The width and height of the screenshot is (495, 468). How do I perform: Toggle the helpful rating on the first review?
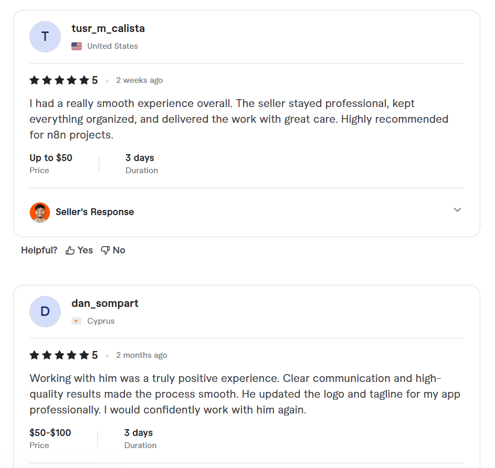pyautogui.click(x=79, y=250)
